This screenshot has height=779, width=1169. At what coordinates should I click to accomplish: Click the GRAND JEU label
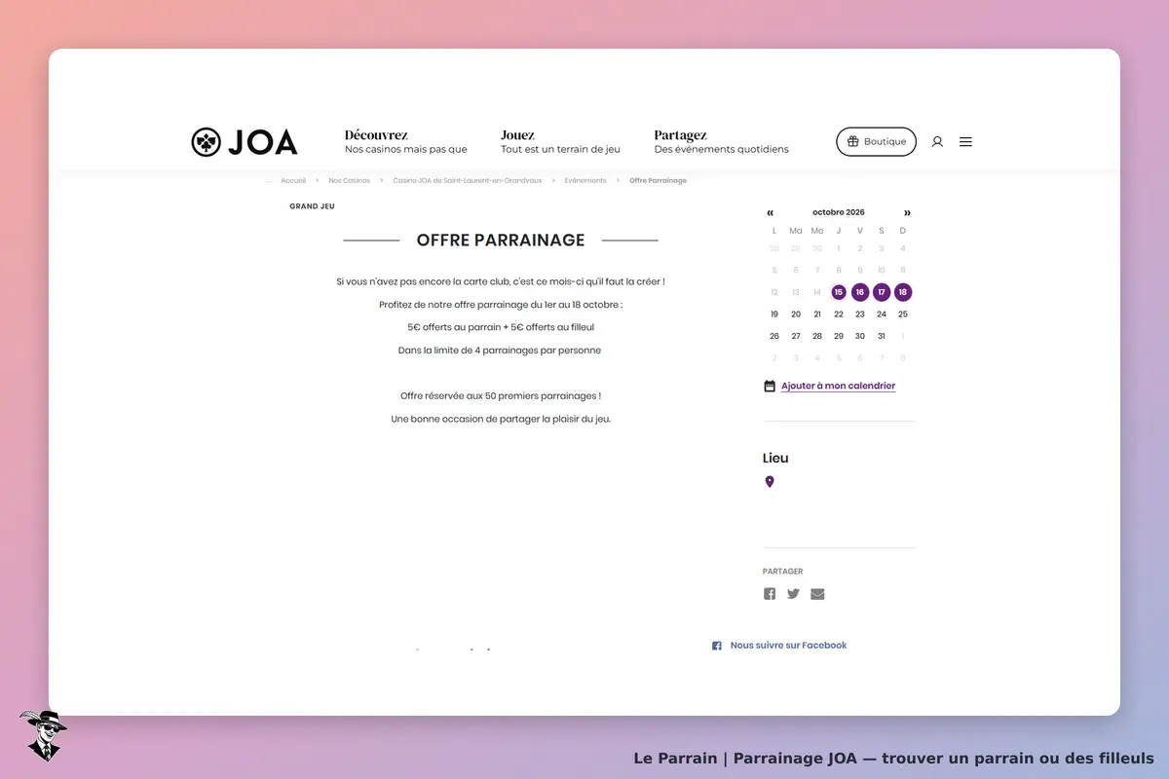click(x=312, y=206)
